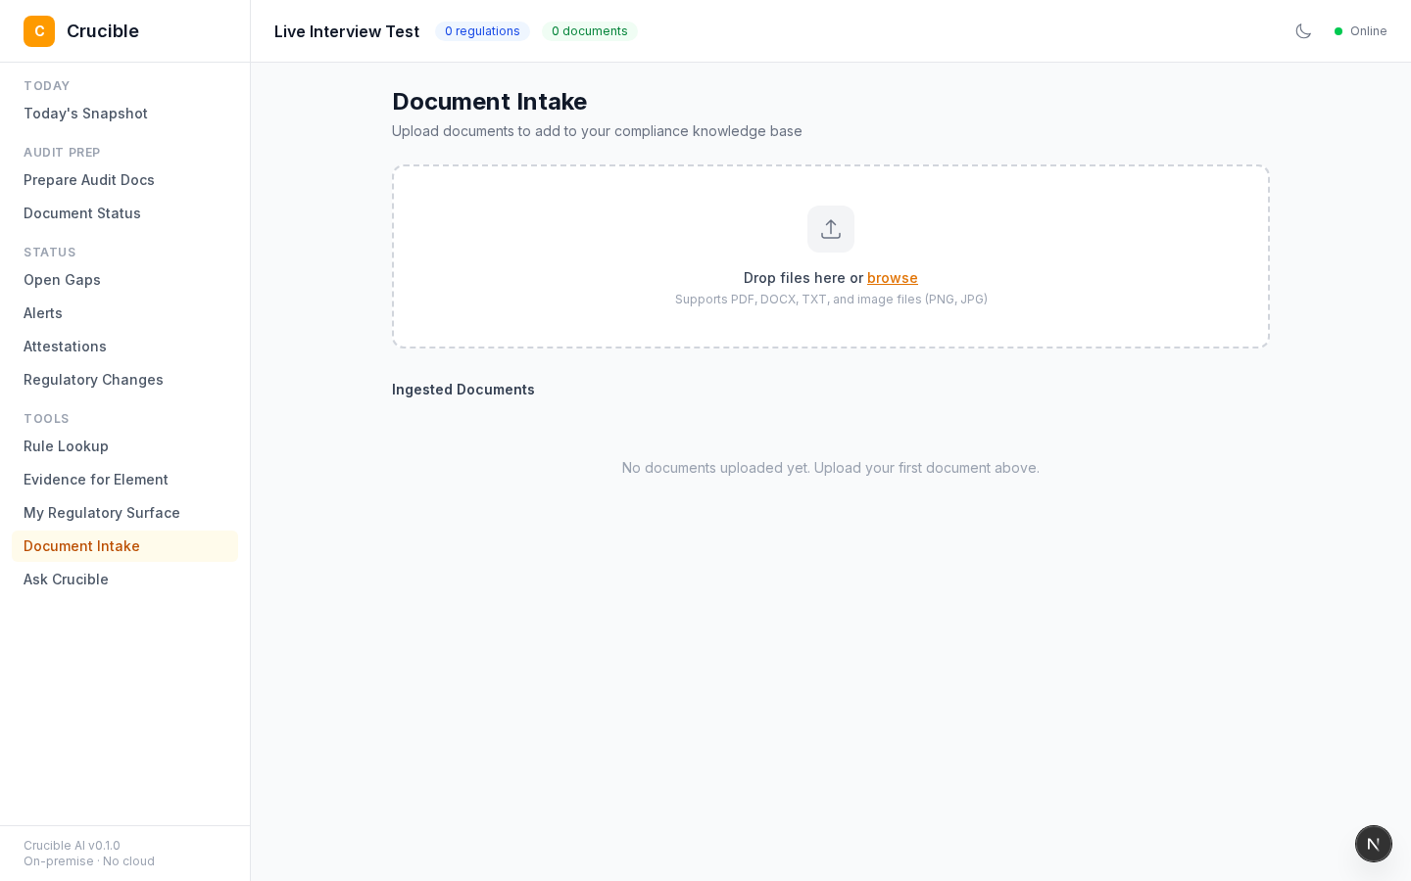Navigate to Regulatory Changes

pyautogui.click(x=93, y=380)
